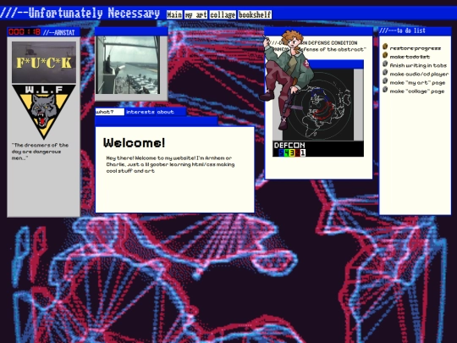Toggle the make todo list bullet
This screenshot has width=457, height=343.
[385, 55]
